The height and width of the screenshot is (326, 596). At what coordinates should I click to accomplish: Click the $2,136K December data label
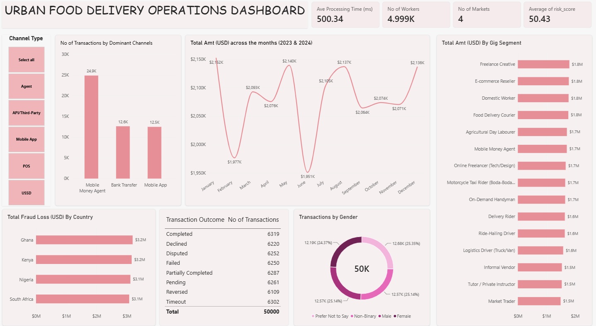417,62
